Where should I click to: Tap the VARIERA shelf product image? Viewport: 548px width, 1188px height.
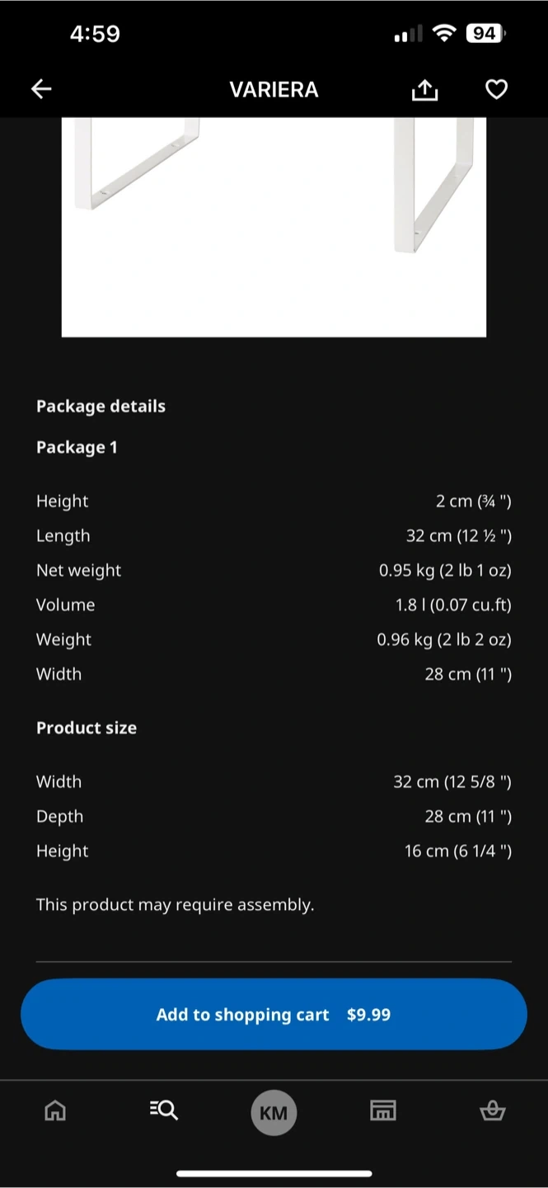[274, 226]
